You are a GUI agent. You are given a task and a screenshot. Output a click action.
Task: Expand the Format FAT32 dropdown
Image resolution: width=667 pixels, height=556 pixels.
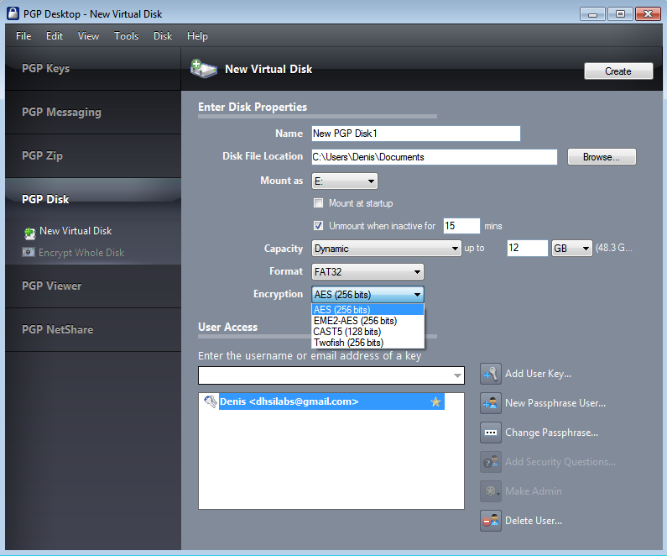[367, 272]
